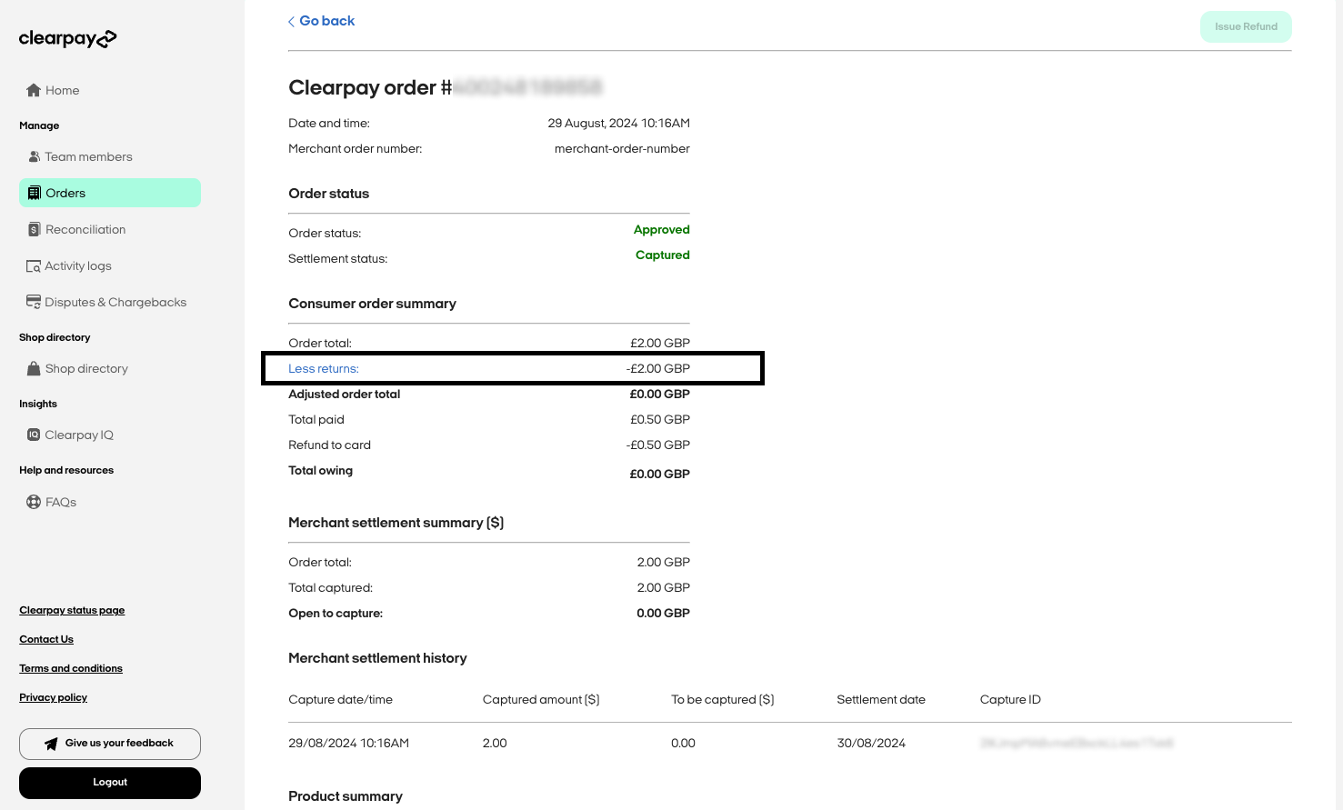This screenshot has width=1343, height=810.
Task: Select the Give us your feedback button
Action: click(x=109, y=743)
